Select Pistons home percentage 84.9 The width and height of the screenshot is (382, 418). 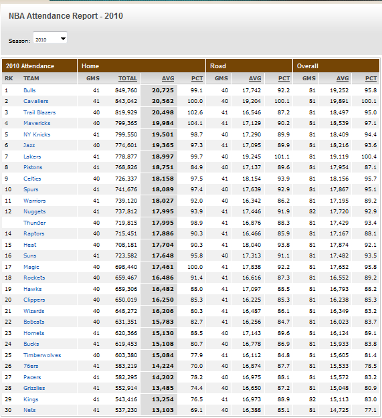pos(197,167)
